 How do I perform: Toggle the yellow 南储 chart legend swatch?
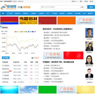(20, 32)
